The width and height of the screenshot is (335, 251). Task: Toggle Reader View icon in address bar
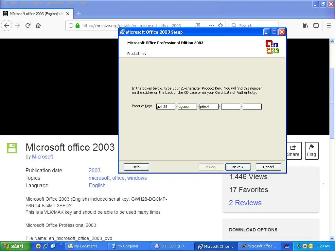click(x=198, y=25)
